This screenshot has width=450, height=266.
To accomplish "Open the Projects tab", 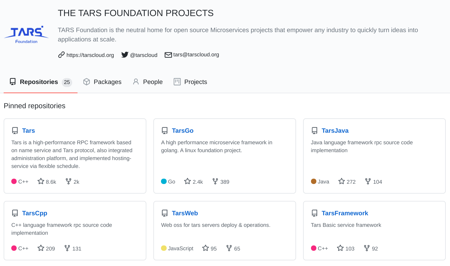I will pyautogui.click(x=190, y=82).
